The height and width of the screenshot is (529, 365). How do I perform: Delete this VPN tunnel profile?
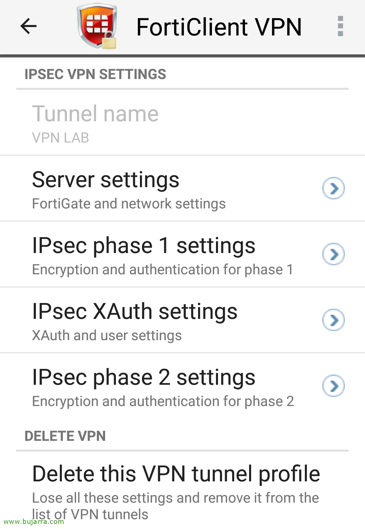tap(176, 474)
